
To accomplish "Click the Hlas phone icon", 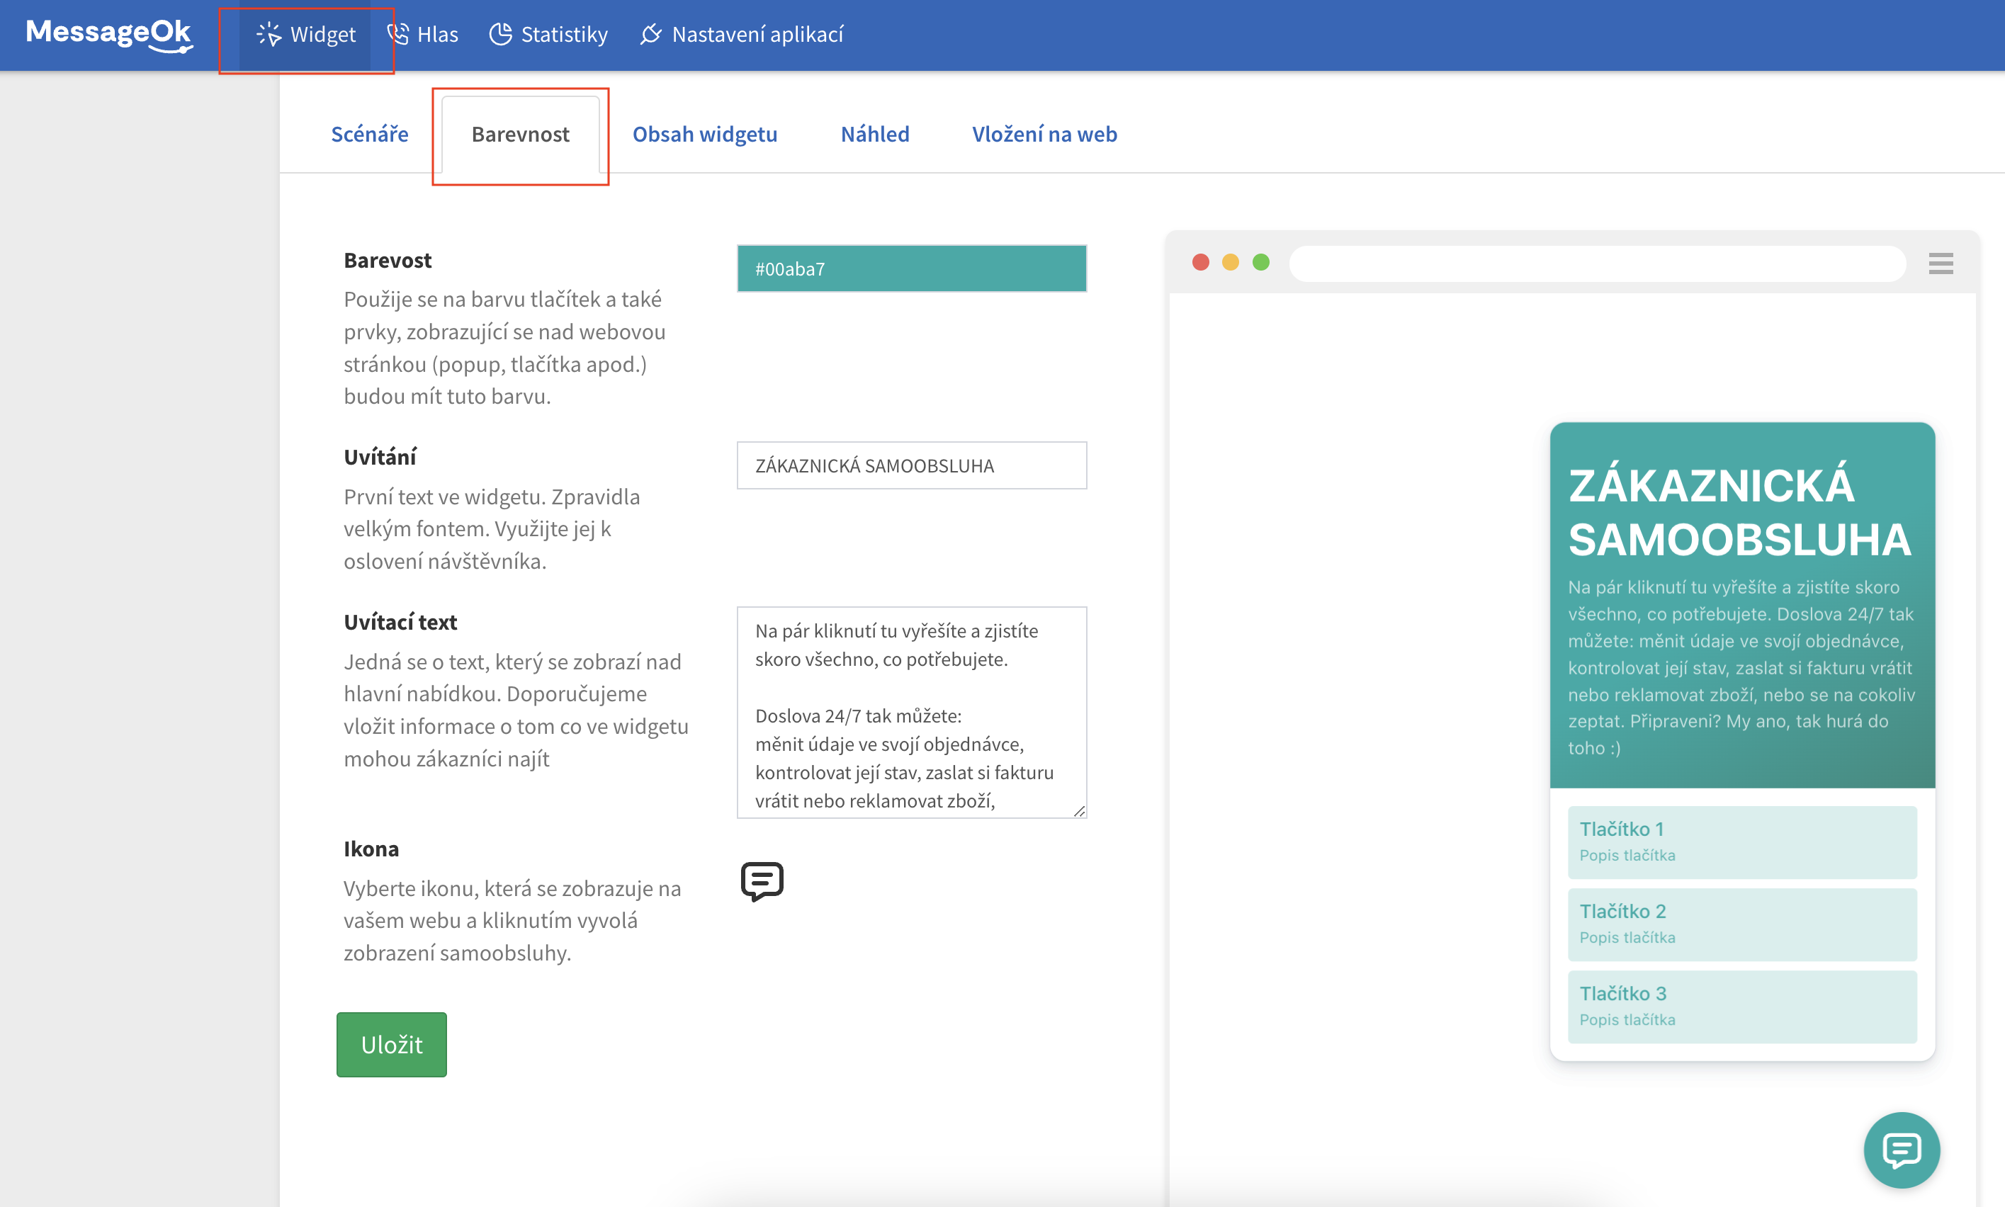I will point(397,34).
